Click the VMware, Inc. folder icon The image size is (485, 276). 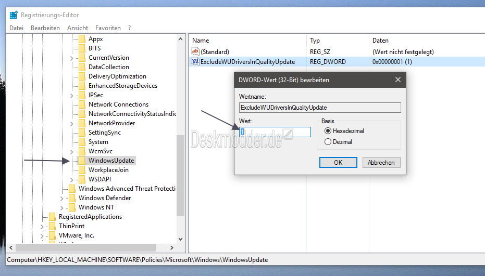tap(52, 235)
